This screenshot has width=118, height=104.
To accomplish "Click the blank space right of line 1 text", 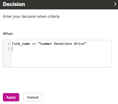I will point(99,44).
